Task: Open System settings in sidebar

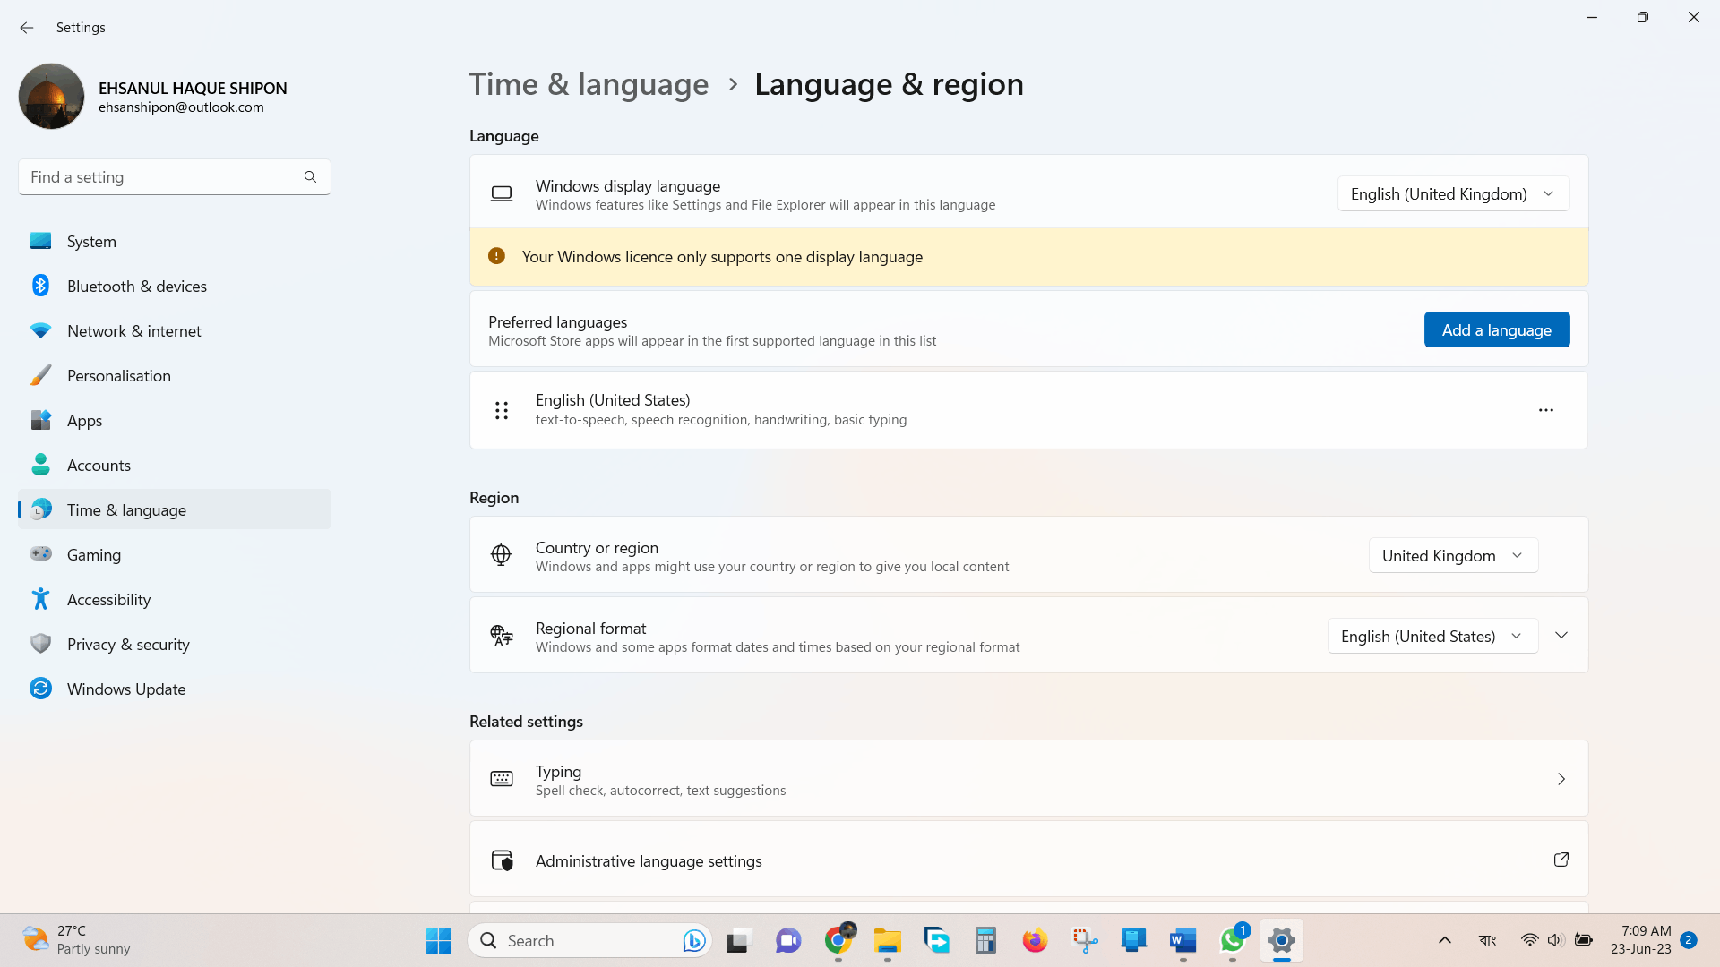Action: coord(175,242)
